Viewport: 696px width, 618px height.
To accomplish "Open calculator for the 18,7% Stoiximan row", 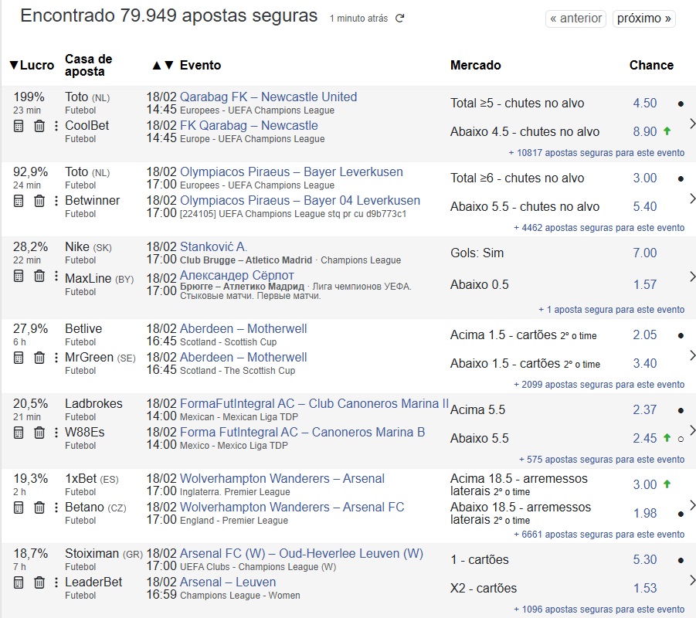I will (x=19, y=583).
